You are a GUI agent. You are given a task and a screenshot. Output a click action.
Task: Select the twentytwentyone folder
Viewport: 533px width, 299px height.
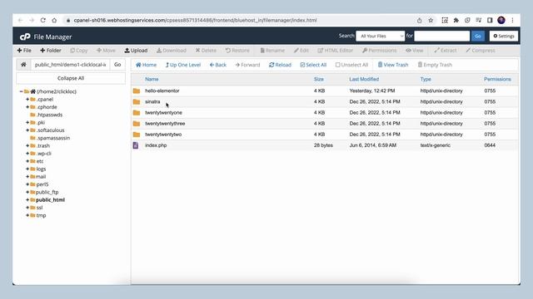pyautogui.click(x=163, y=113)
